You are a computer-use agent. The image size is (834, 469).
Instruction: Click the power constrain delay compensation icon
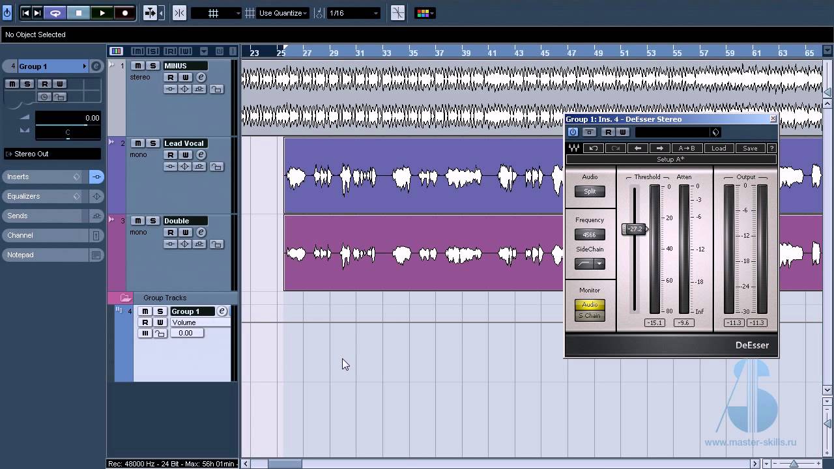click(x=7, y=13)
